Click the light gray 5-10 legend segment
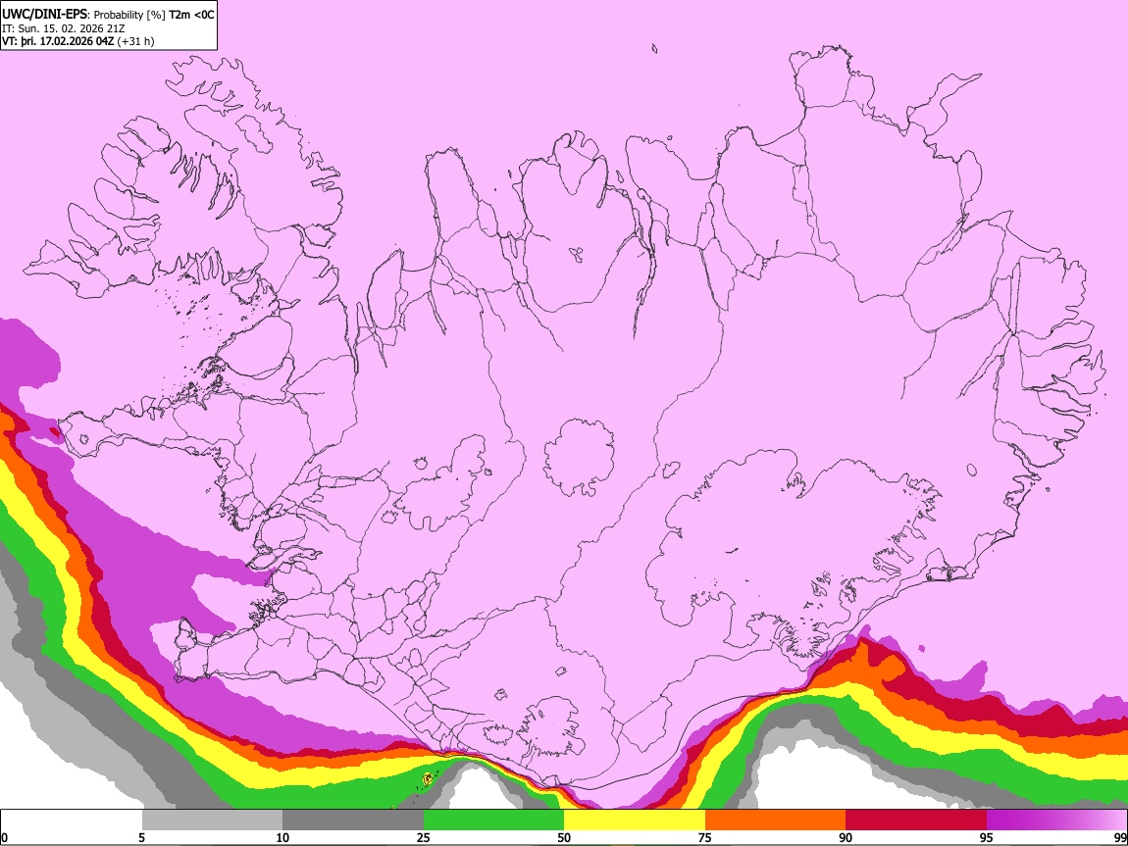The height and width of the screenshot is (846, 1128). tap(212, 821)
